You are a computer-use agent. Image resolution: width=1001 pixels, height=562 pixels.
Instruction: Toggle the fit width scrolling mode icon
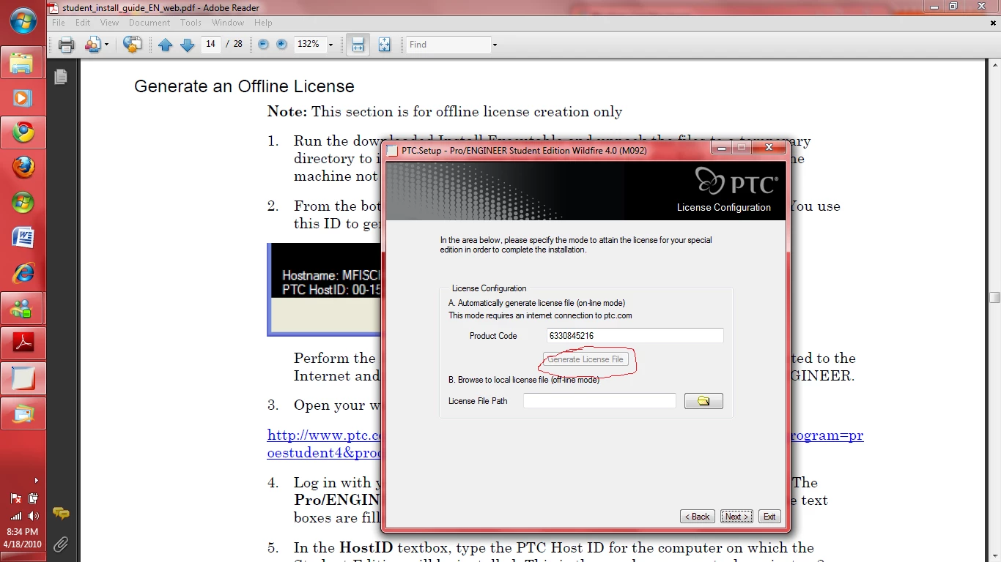[x=358, y=45]
